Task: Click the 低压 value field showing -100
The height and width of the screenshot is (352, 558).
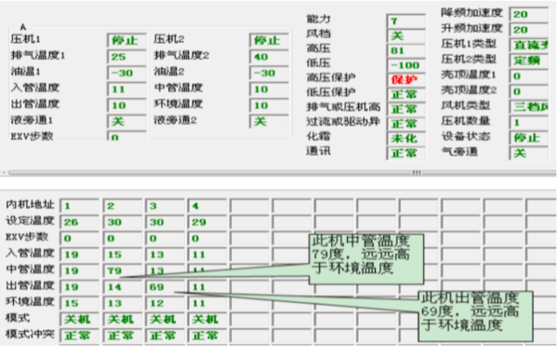Action: [x=406, y=65]
